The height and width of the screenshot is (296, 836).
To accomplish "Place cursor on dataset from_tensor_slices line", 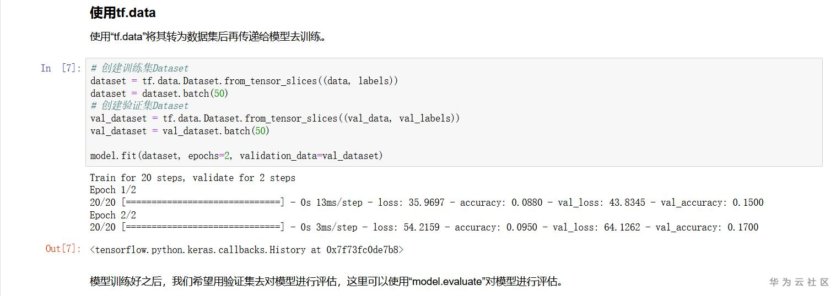I will click(x=244, y=81).
